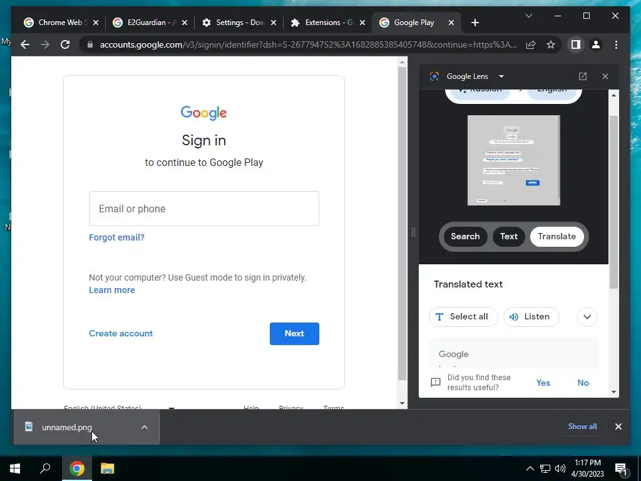
Task: Close the Chrome Web Store tab
Action: coord(96,23)
